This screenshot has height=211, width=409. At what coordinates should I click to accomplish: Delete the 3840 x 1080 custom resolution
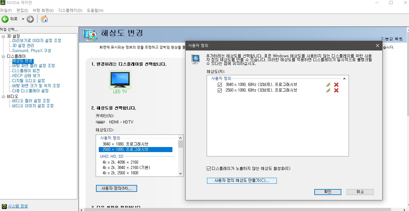click(336, 85)
